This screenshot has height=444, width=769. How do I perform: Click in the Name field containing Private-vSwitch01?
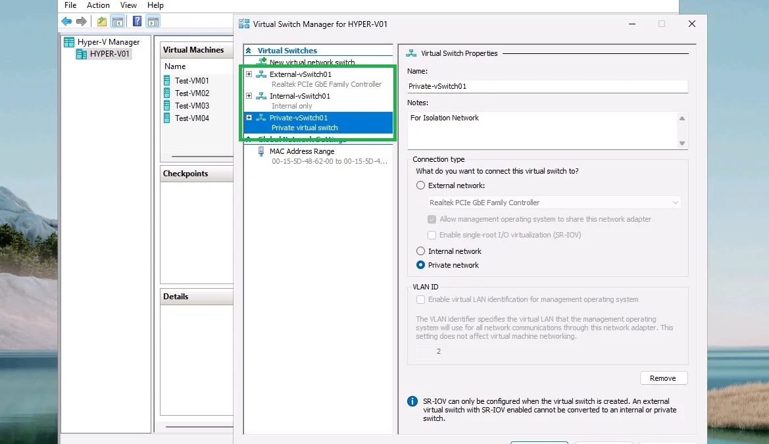click(x=547, y=86)
